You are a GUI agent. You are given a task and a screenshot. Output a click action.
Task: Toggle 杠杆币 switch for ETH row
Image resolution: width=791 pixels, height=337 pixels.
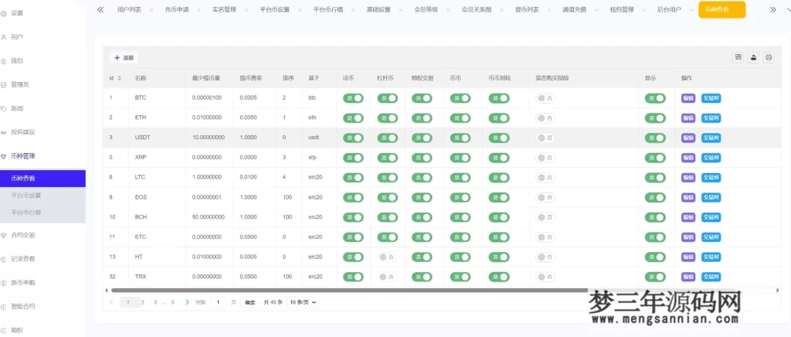click(388, 118)
